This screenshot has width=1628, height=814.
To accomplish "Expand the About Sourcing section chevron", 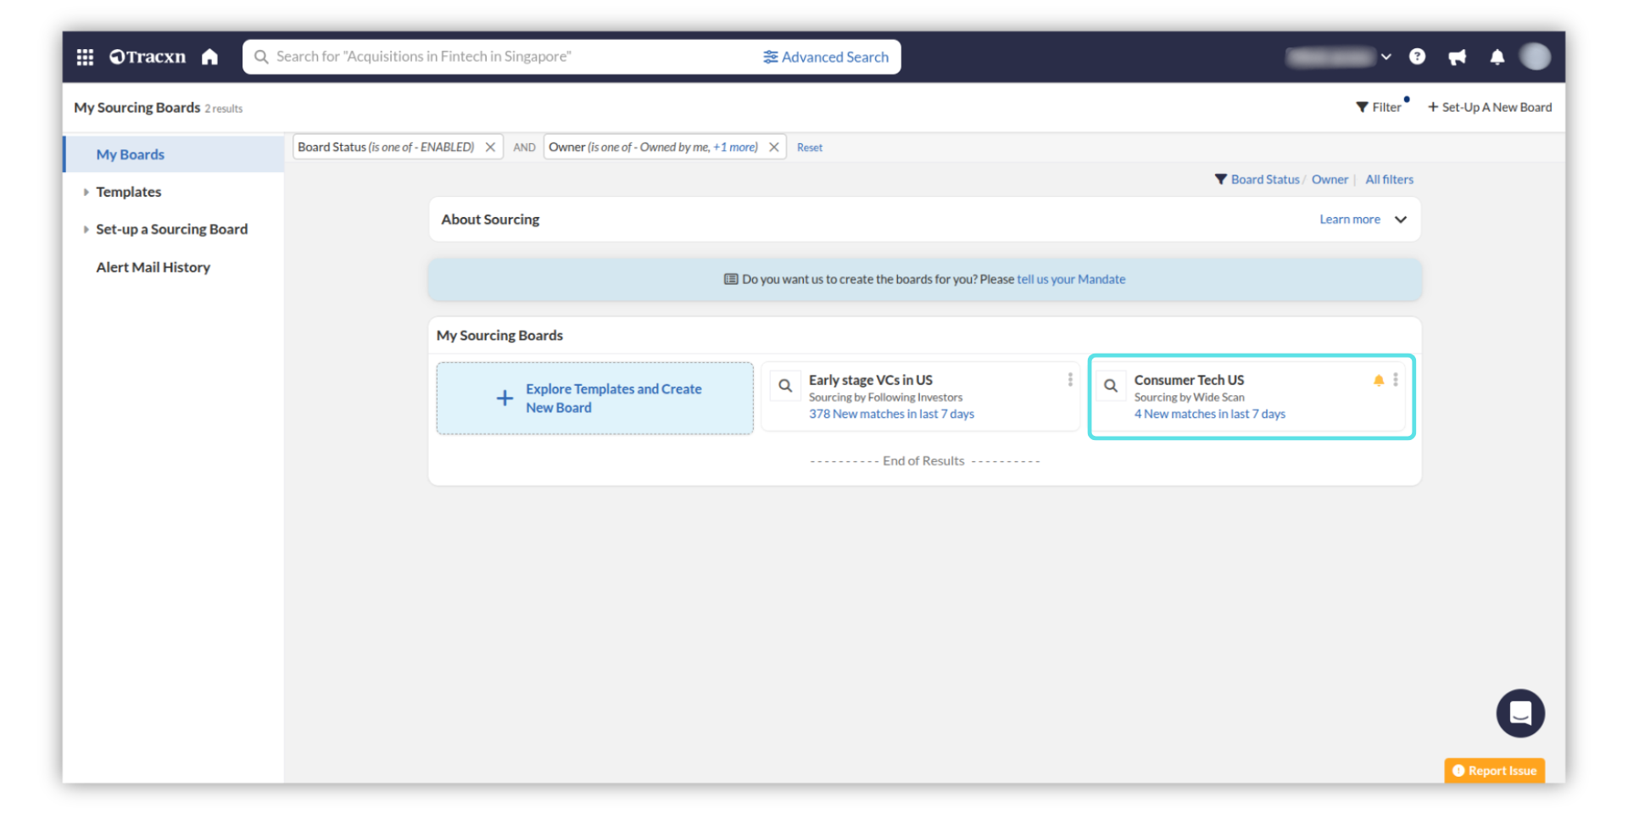I will tap(1401, 220).
